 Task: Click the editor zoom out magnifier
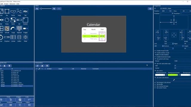point(37,9)
